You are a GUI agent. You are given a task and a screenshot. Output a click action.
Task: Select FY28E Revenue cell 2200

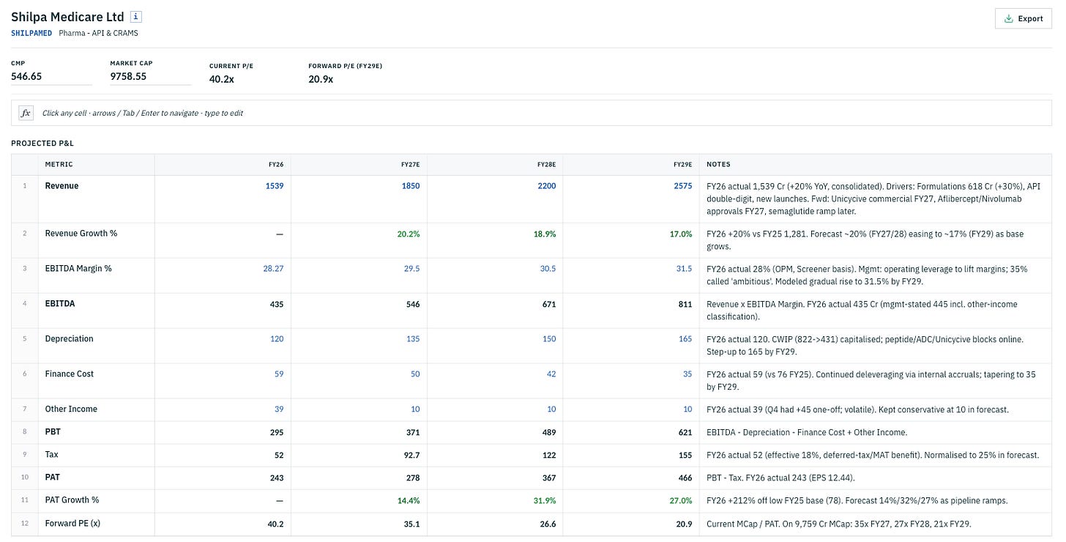pos(495,198)
